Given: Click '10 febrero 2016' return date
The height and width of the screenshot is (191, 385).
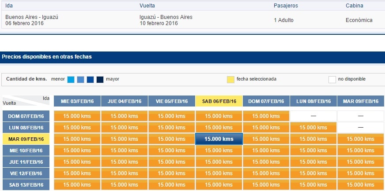Looking at the screenshot, I should 159,23.
